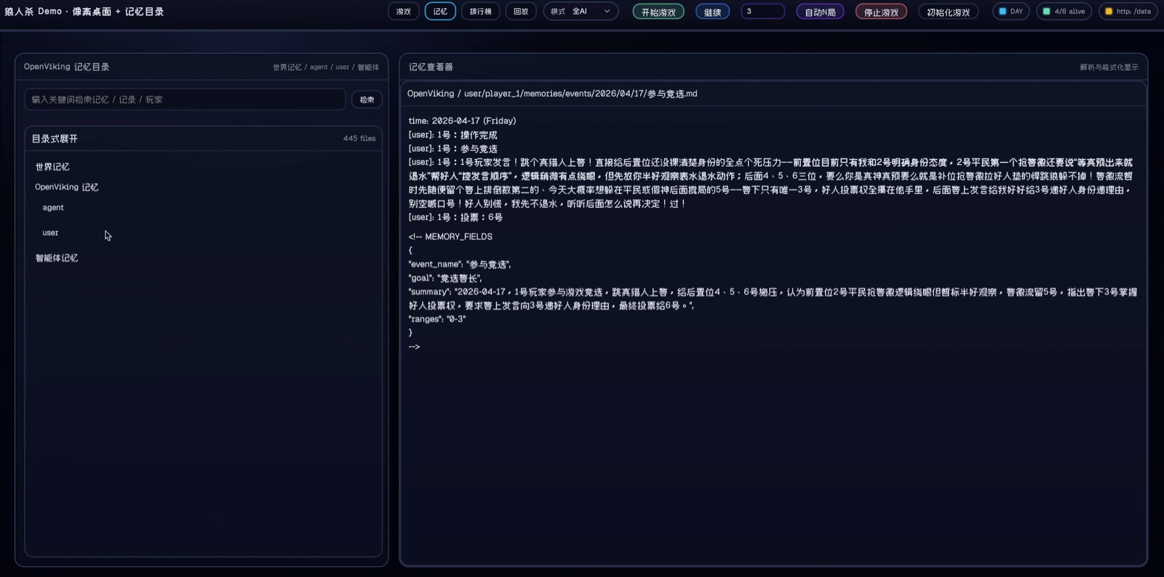Viewport: 1164px width, 577px height.
Task: Click the 1号：操作完成 line
Action: 453,135
